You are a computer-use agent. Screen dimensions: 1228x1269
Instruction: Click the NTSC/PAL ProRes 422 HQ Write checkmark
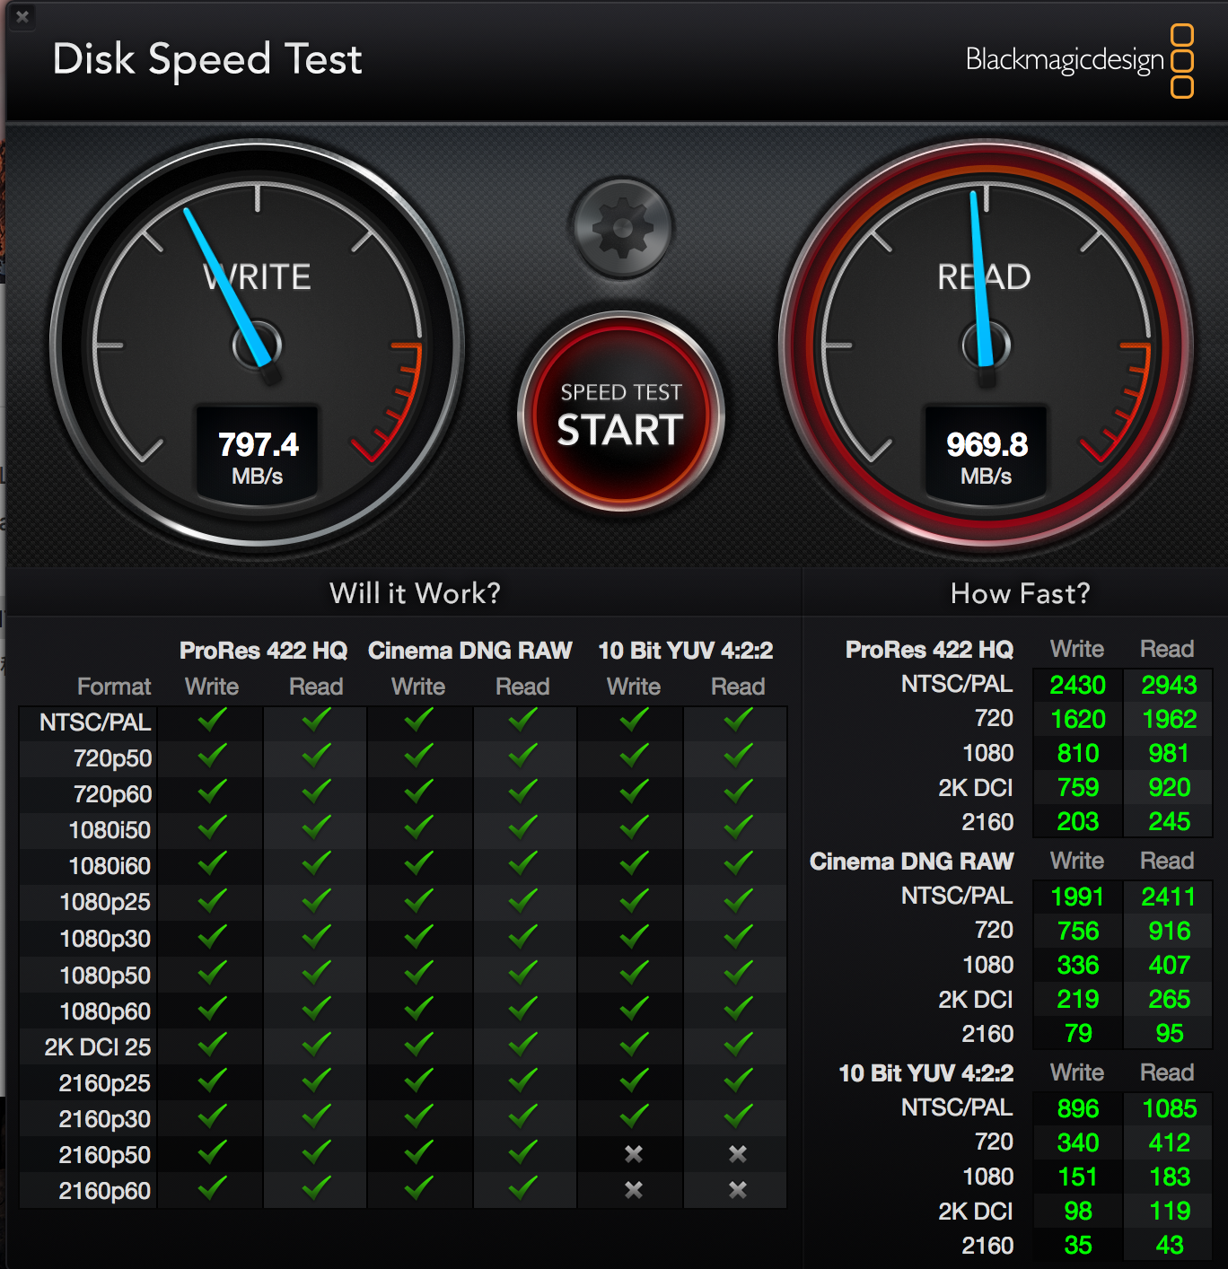pyautogui.click(x=213, y=720)
